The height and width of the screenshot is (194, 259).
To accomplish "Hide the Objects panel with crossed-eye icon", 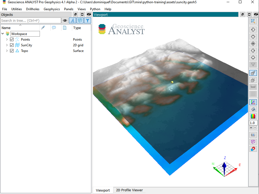I will [x=89, y=15].
